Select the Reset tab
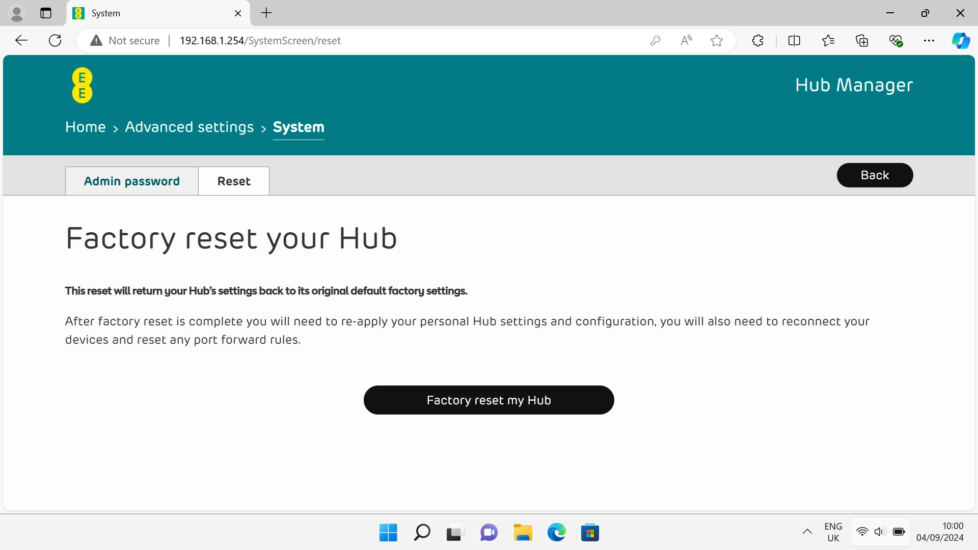978x550 pixels. 233,181
